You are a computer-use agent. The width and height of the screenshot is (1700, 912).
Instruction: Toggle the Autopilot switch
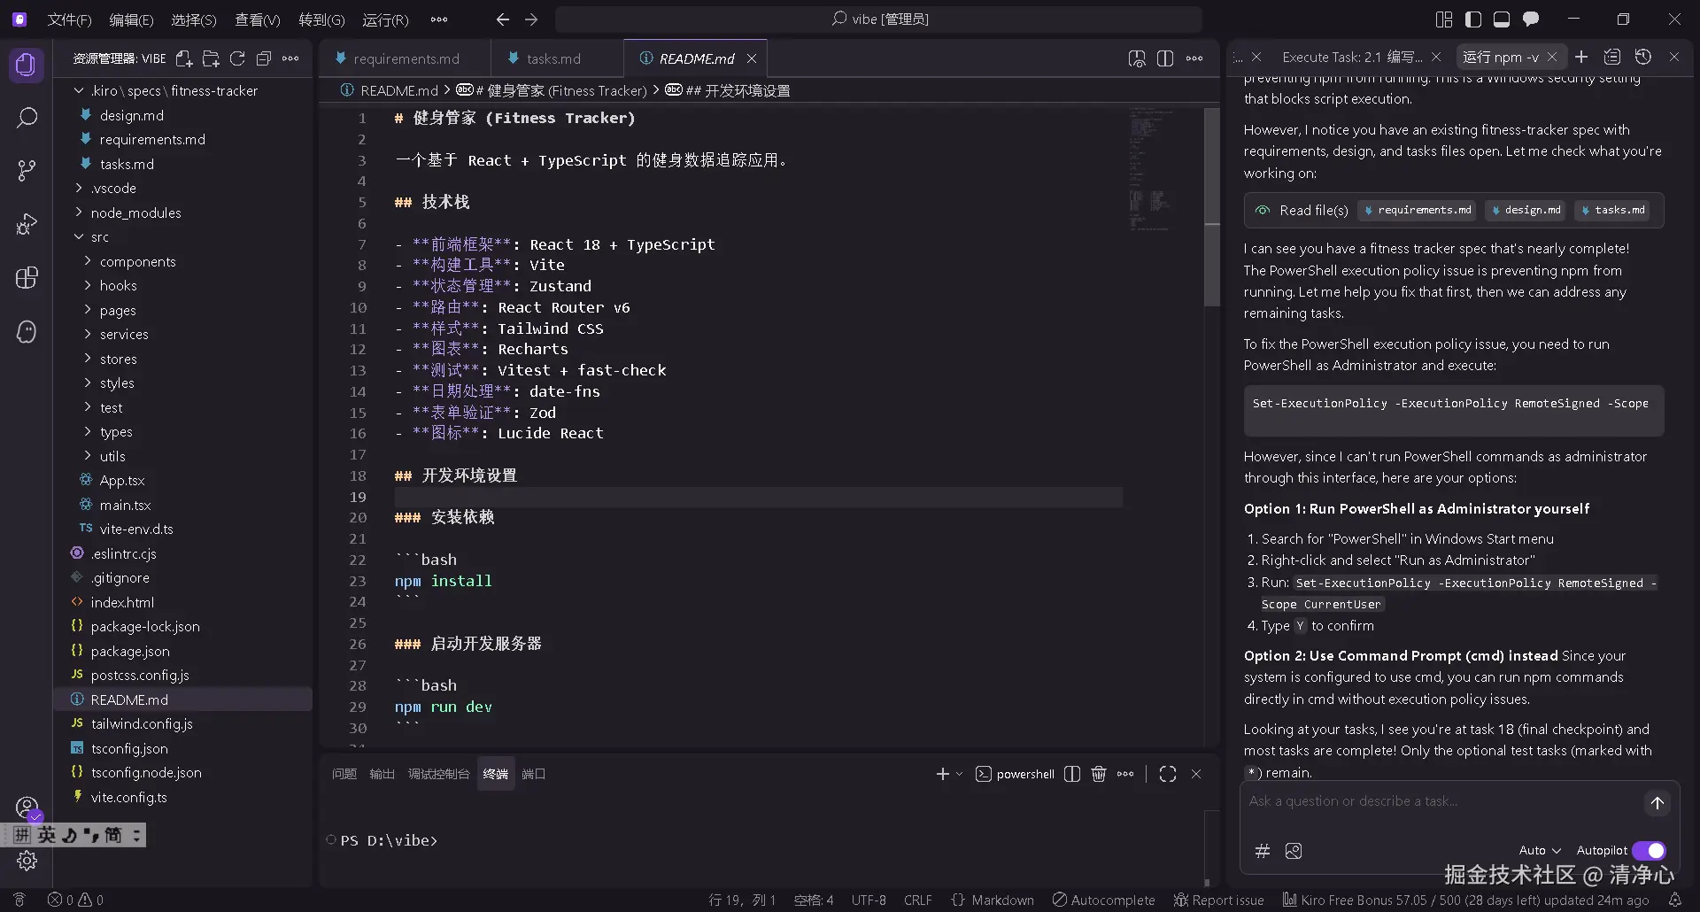coord(1649,850)
